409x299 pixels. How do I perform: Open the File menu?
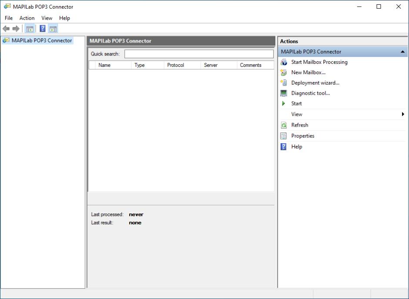9,18
